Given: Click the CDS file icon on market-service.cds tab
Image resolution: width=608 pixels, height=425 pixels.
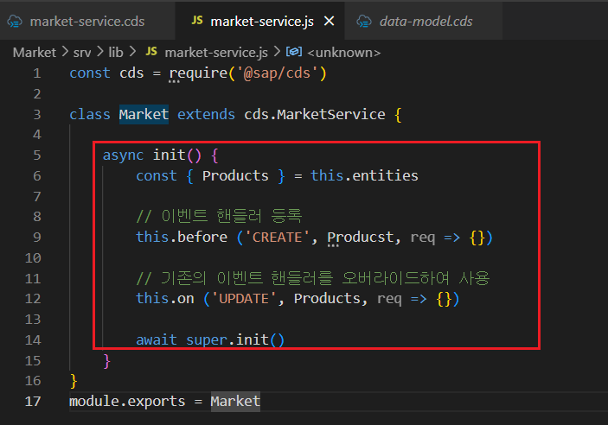Looking at the screenshot, I should pos(15,22).
